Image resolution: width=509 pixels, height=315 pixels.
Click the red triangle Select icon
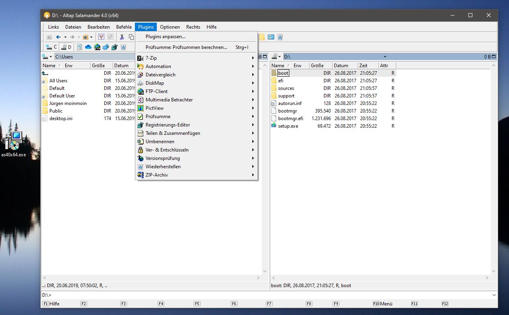click(101, 37)
